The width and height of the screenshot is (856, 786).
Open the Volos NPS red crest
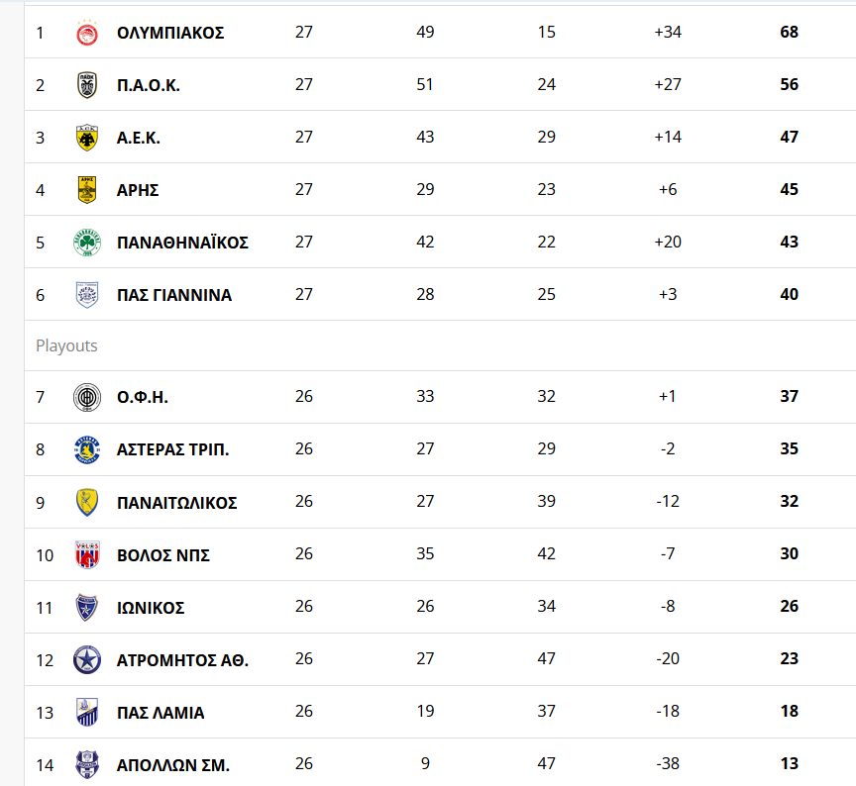point(87,554)
